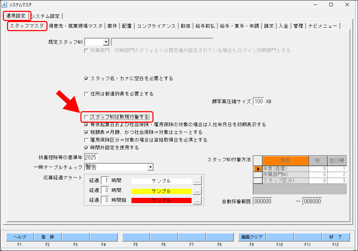Click the 終了 F12 button
This screenshot has width=358, height=251.
(336, 237)
